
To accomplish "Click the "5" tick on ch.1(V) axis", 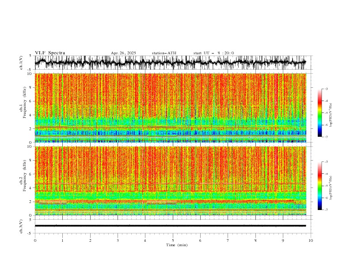I will [30, 56].
